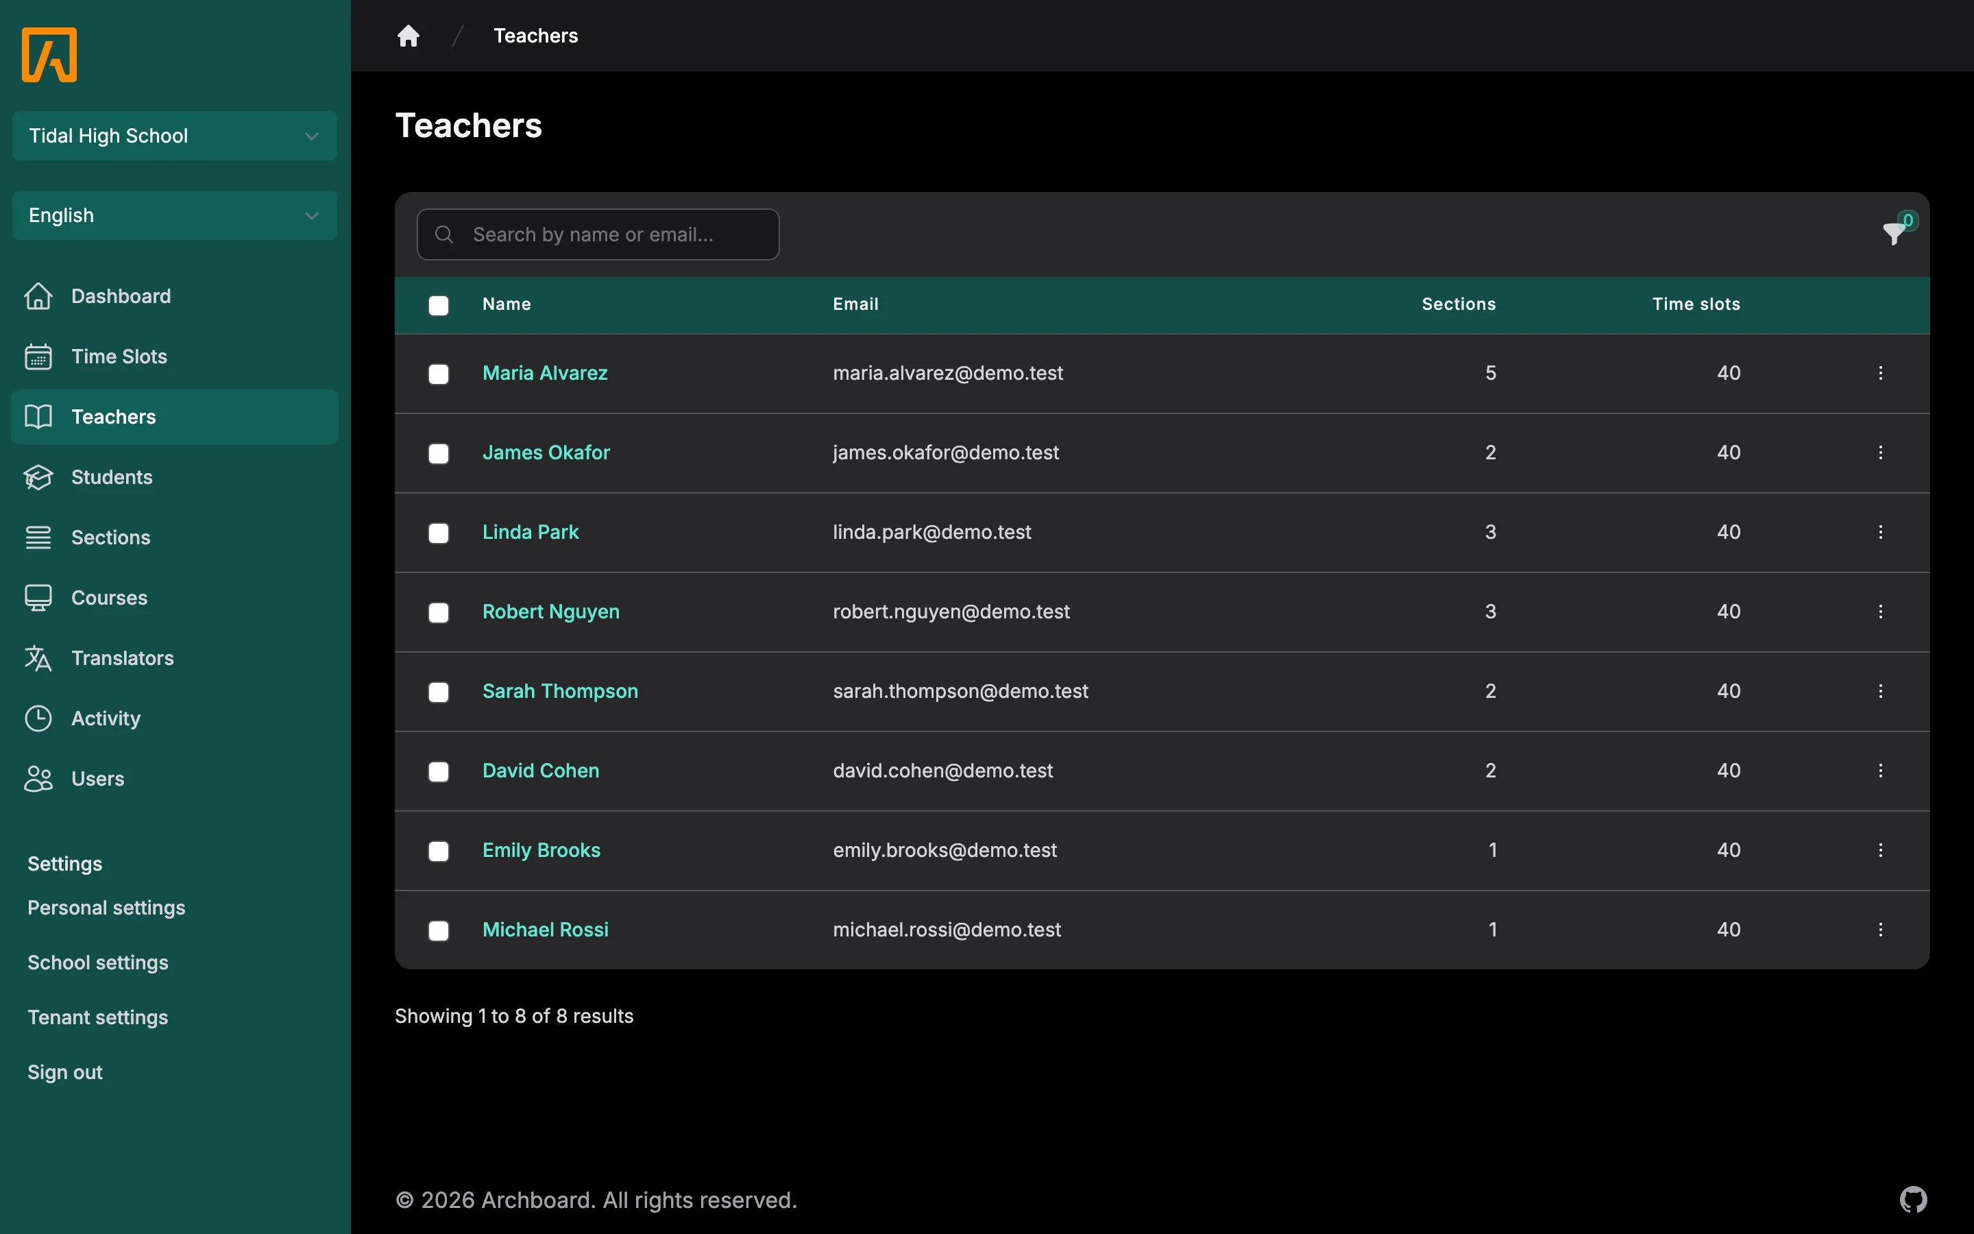The width and height of the screenshot is (1974, 1234).
Task: Open Translators page
Action: pos(175,659)
